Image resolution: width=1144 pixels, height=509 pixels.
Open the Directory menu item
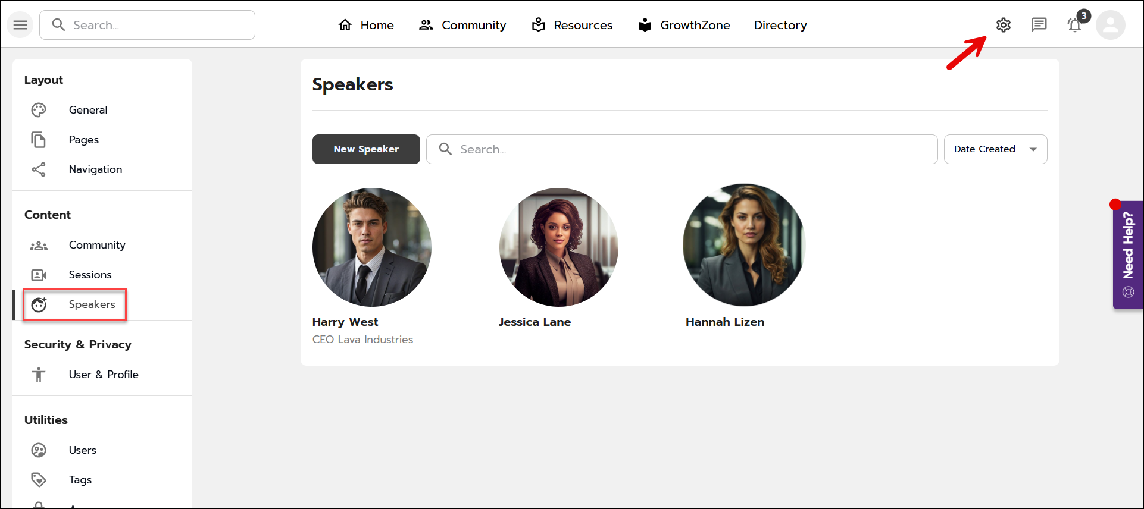tap(780, 25)
